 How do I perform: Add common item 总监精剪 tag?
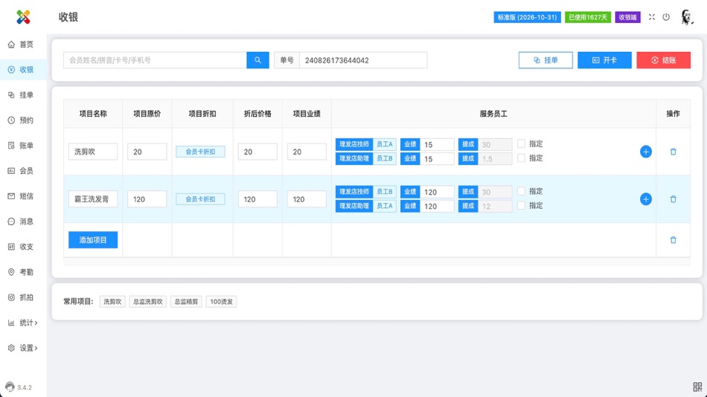pos(186,302)
